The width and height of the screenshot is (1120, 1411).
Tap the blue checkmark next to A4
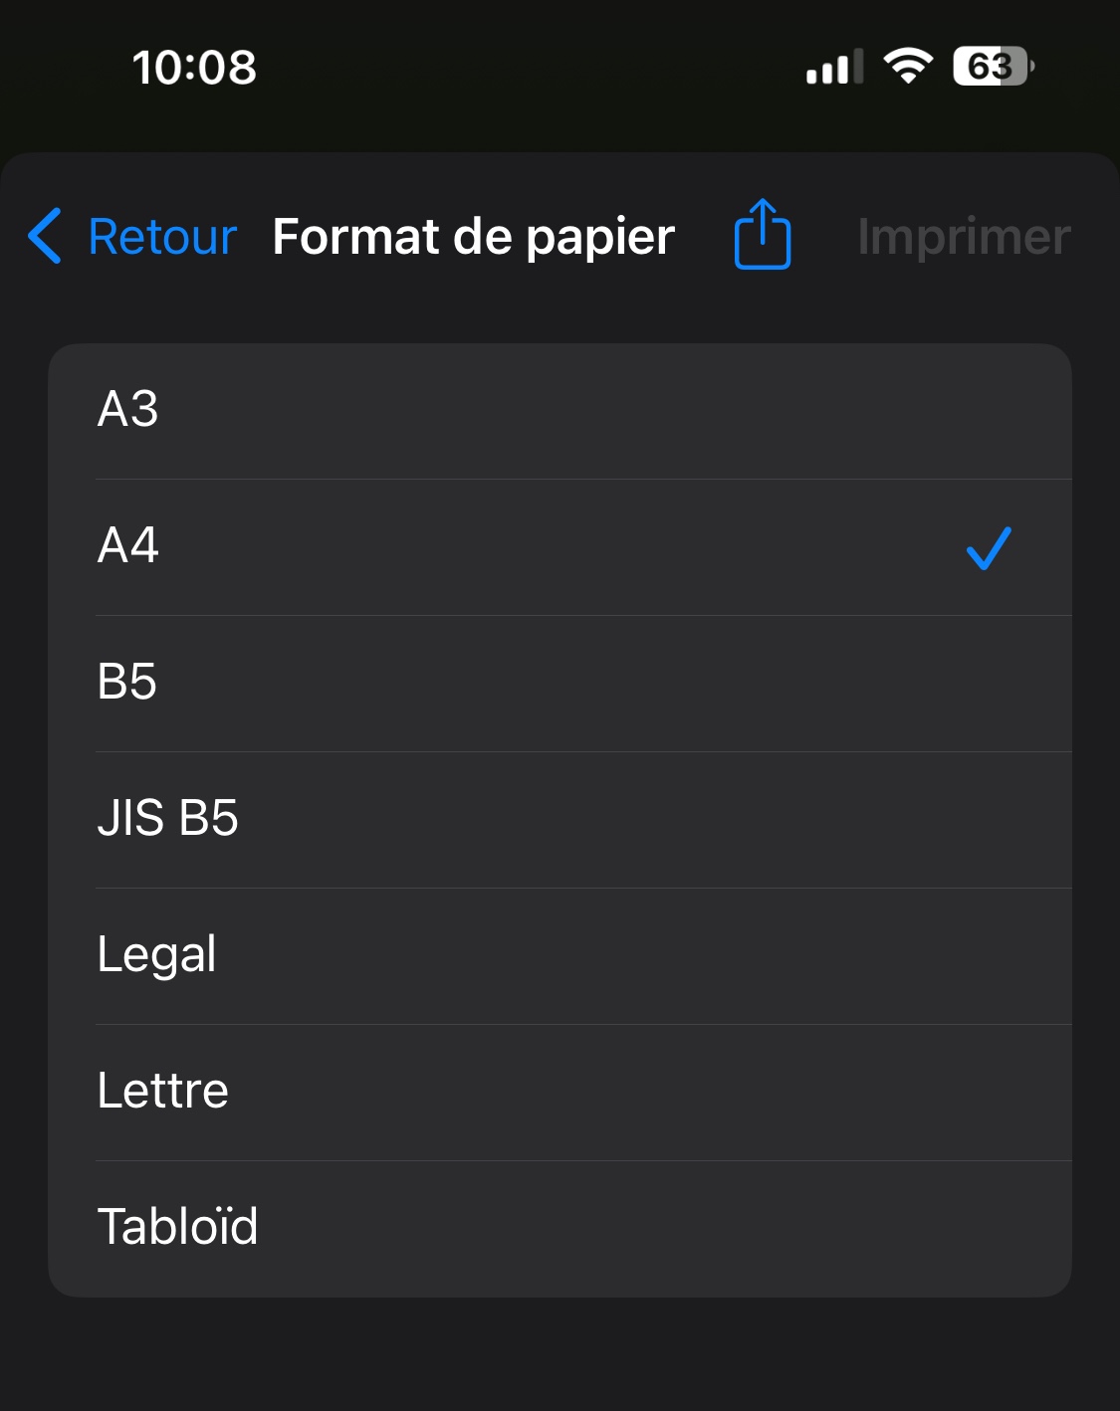[x=989, y=548]
